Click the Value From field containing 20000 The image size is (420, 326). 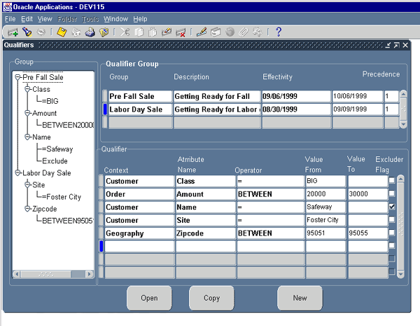pos(325,193)
